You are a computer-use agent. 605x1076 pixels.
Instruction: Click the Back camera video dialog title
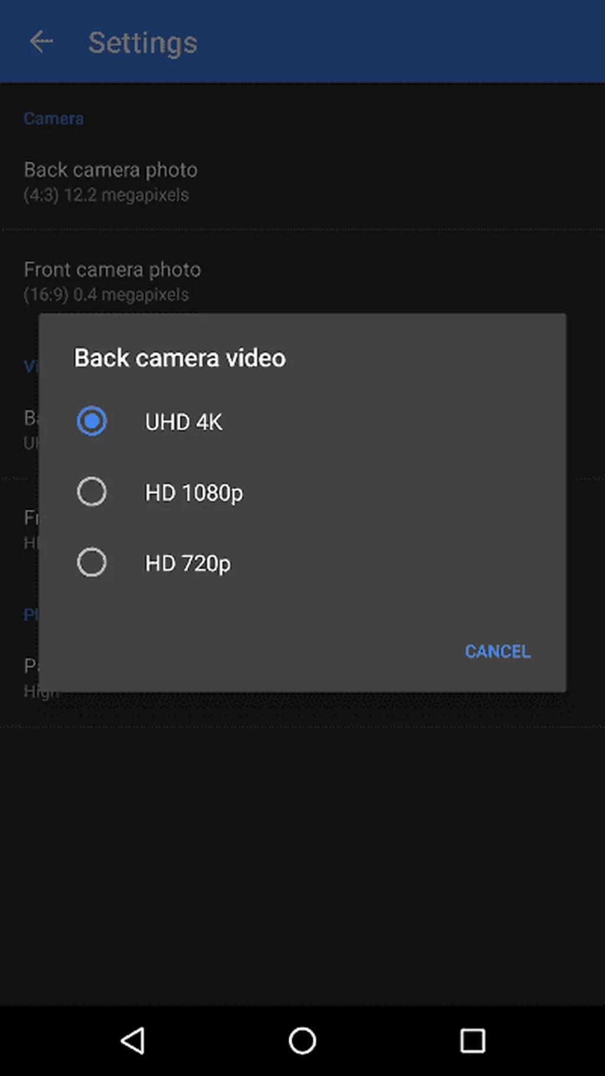click(180, 358)
